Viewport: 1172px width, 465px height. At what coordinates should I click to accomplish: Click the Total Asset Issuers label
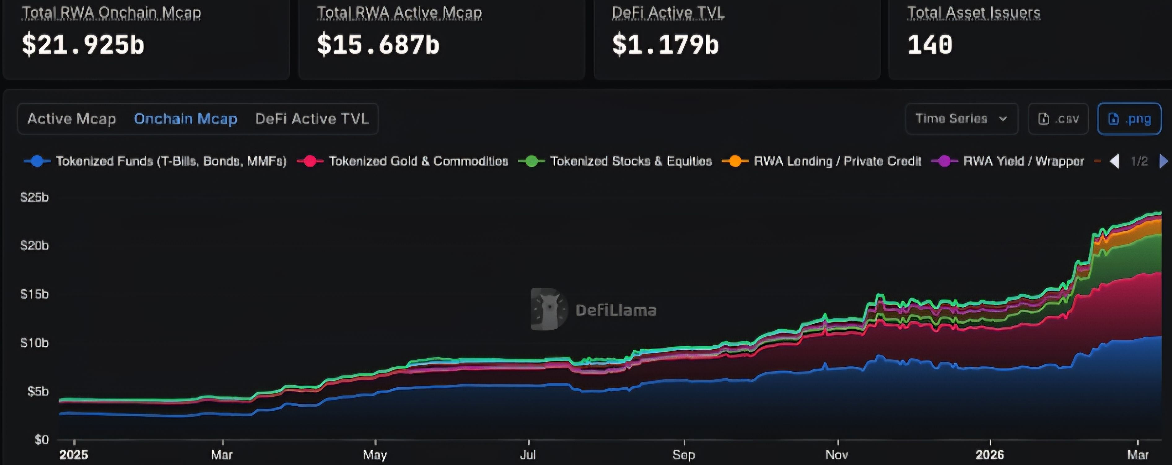974,13
